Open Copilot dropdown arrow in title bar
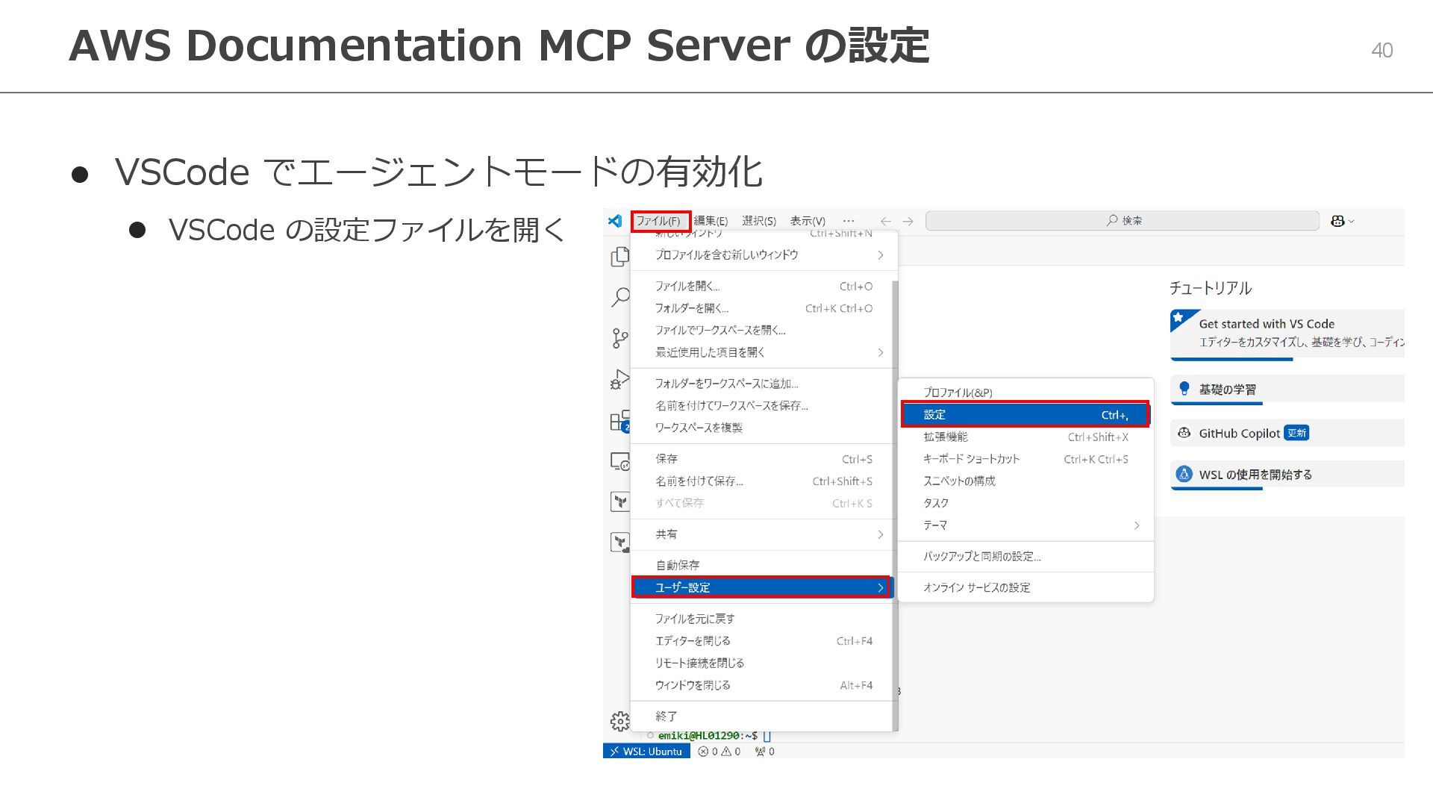Viewport: 1433px width, 806px height. [x=1352, y=222]
